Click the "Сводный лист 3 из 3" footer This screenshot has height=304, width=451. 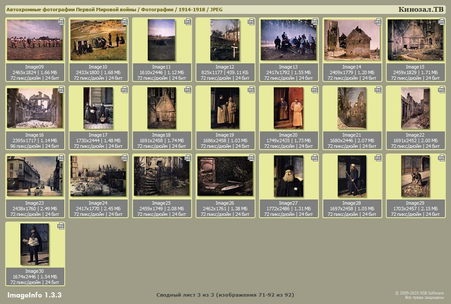[225, 295]
